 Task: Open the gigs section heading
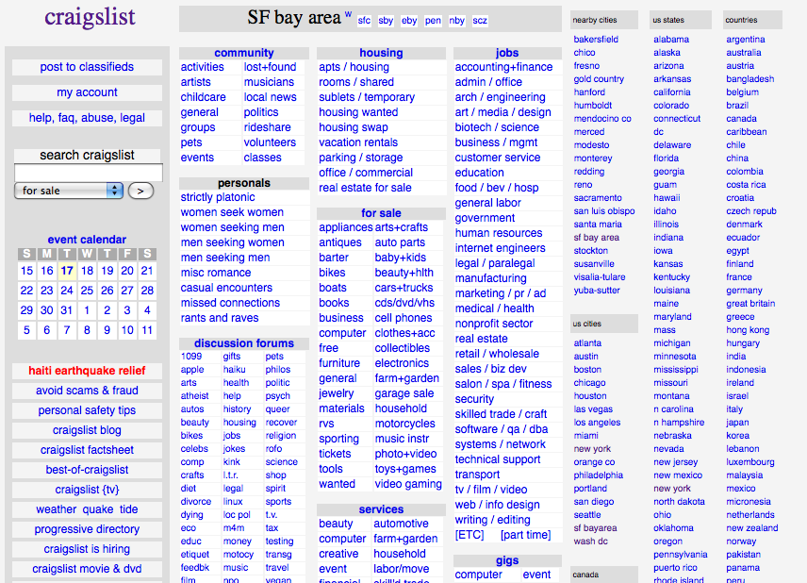(x=507, y=560)
